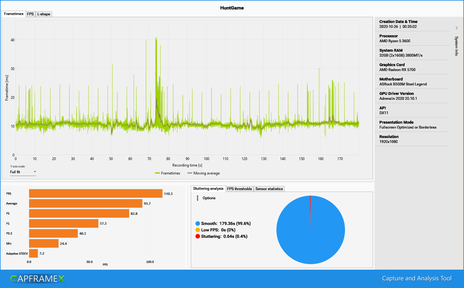The height and width of the screenshot is (288, 464).
Task: Toggle the Frametimes legend entry
Action: (168, 173)
